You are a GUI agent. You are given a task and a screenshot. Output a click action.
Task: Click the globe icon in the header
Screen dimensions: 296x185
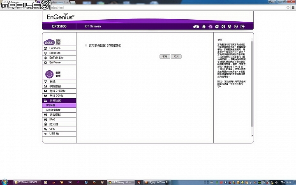[x=223, y=27]
